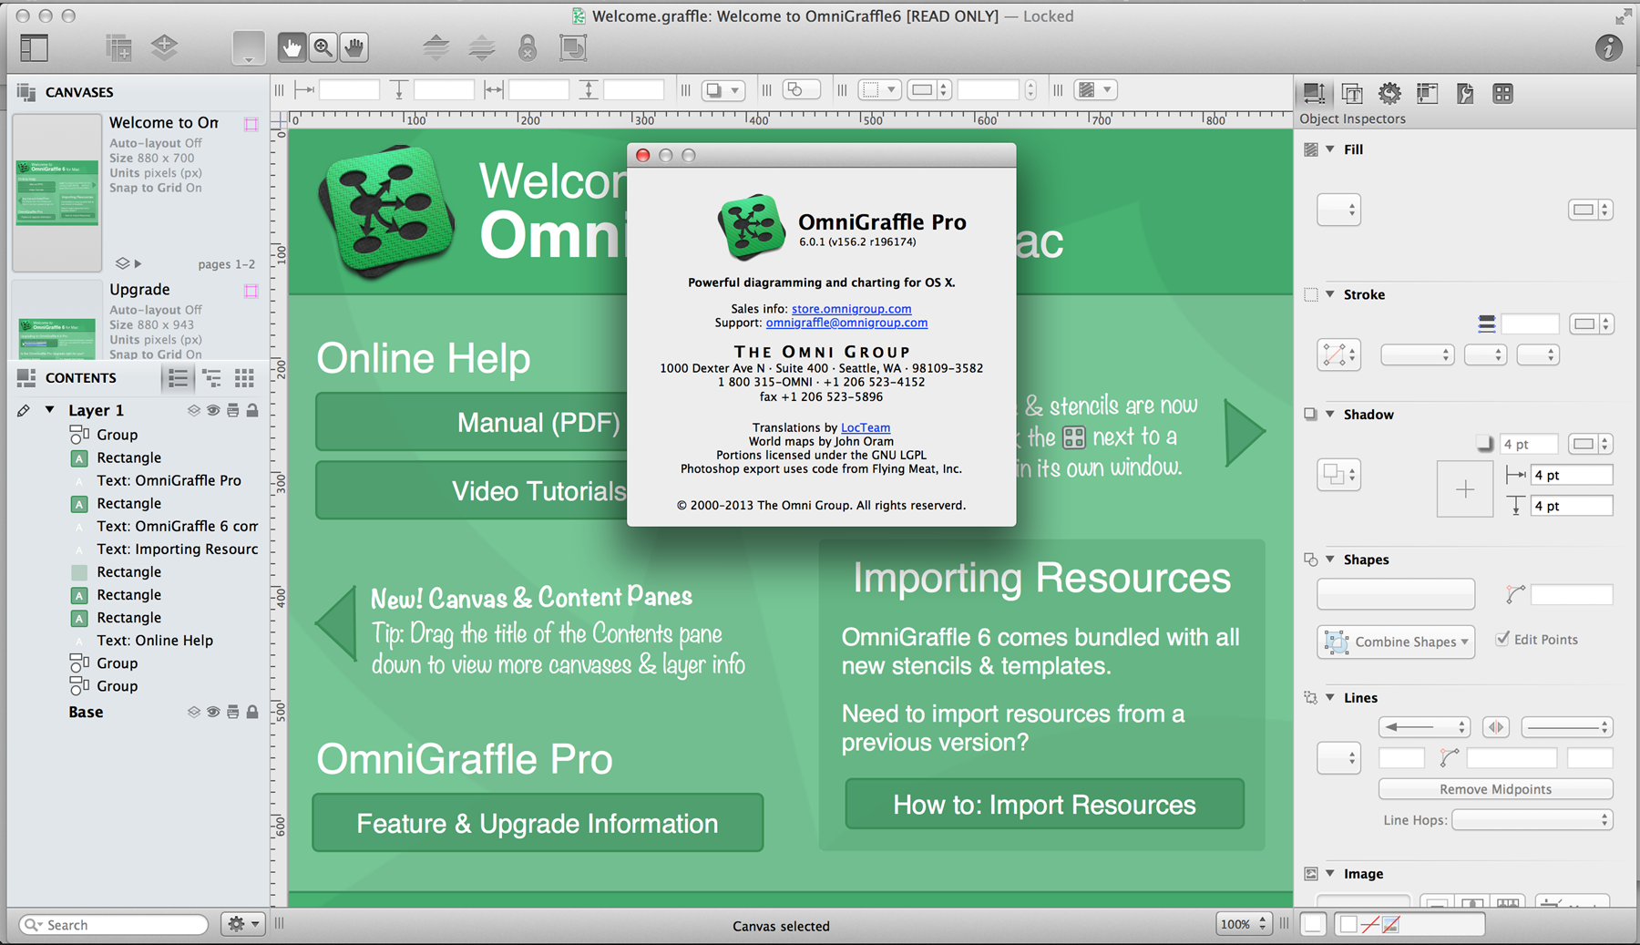Image resolution: width=1640 pixels, height=945 pixels.
Task: Toggle Base layer visibility eye
Action: pos(212,713)
